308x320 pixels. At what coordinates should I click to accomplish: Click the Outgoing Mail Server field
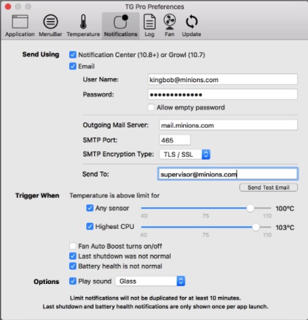[x=228, y=125]
